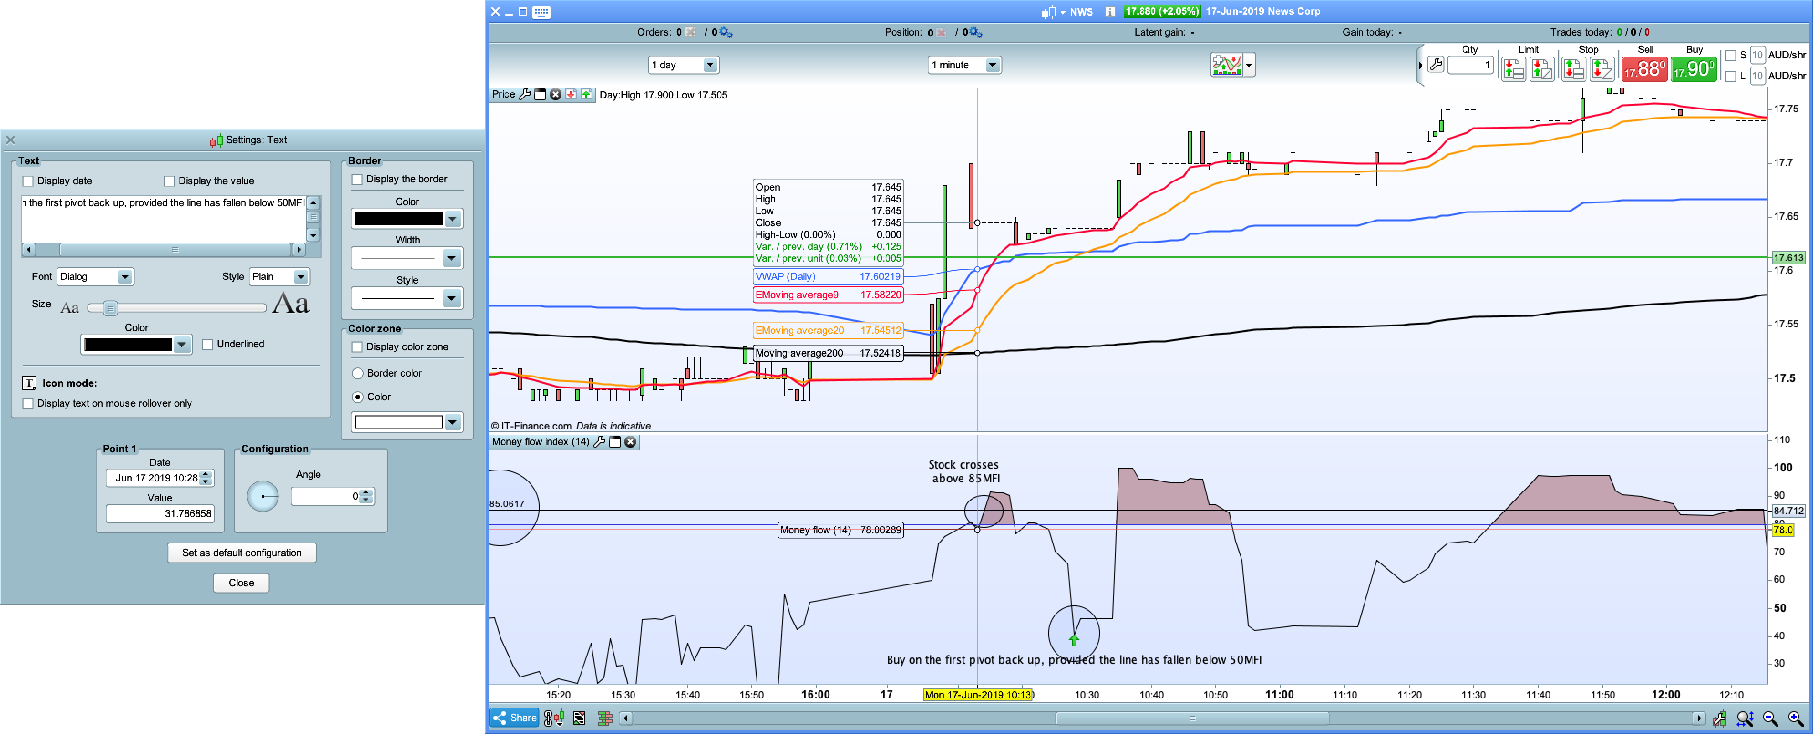This screenshot has width=1813, height=734.
Task: Click the text Color black swatch
Action: [x=128, y=345]
